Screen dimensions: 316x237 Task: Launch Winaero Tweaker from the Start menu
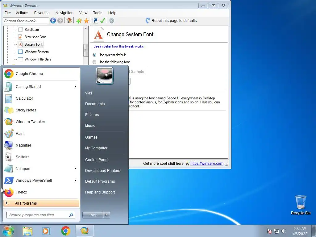pyautogui.click(x=41, y=122)
